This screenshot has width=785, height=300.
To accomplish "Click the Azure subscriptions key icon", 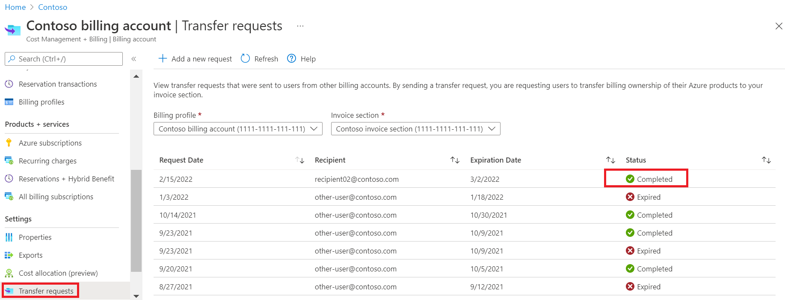I will coord(9,143).
